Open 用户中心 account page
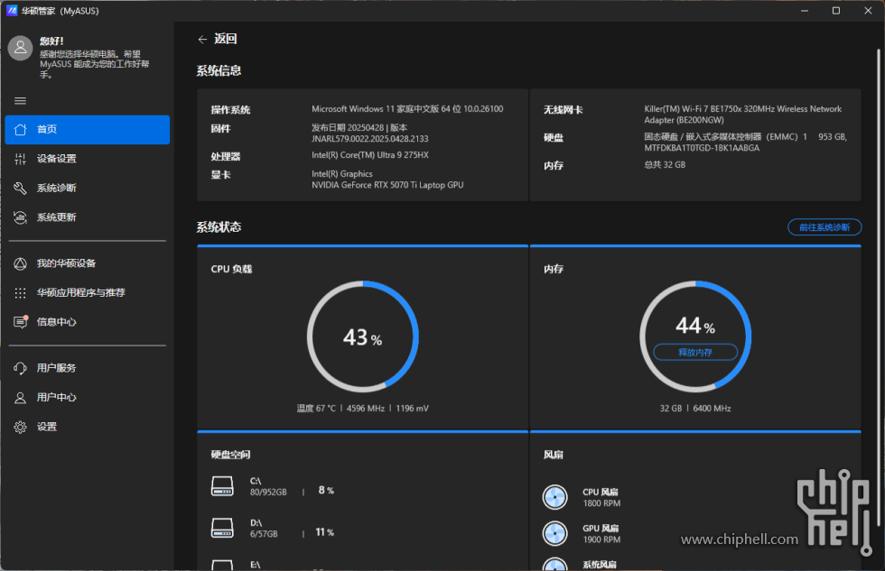The image size is (885, 571). tap(88, 398)
